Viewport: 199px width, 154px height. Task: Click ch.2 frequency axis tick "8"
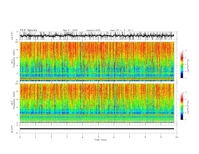click(18, 92)
